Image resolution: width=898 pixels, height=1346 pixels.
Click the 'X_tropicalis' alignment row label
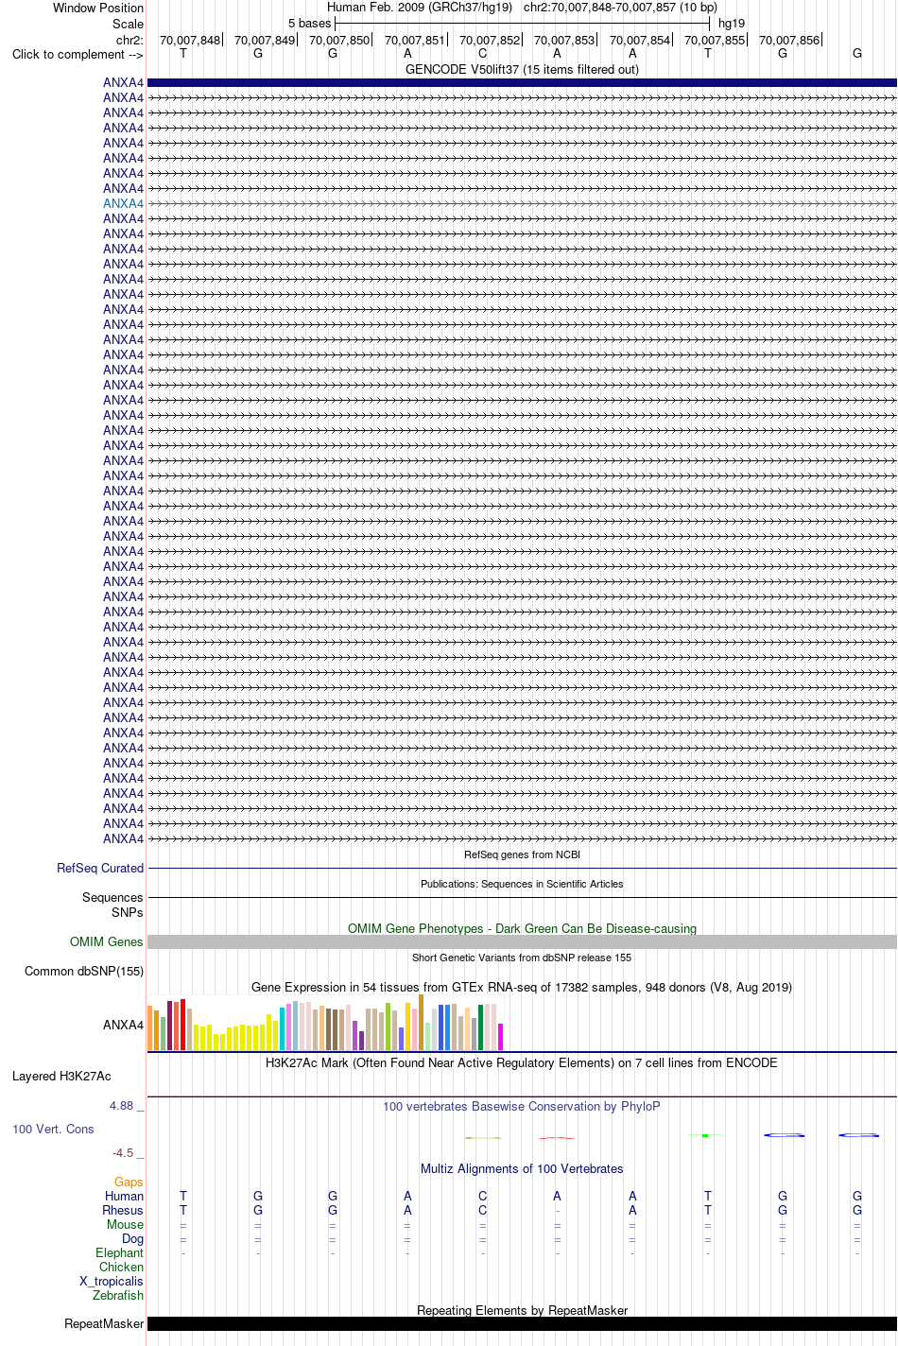(112, 1281)
